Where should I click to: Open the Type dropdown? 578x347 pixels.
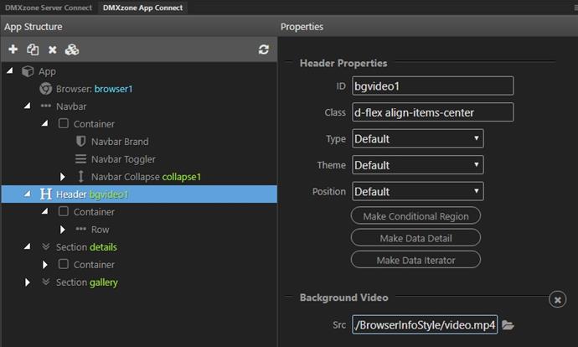(418, 138)
